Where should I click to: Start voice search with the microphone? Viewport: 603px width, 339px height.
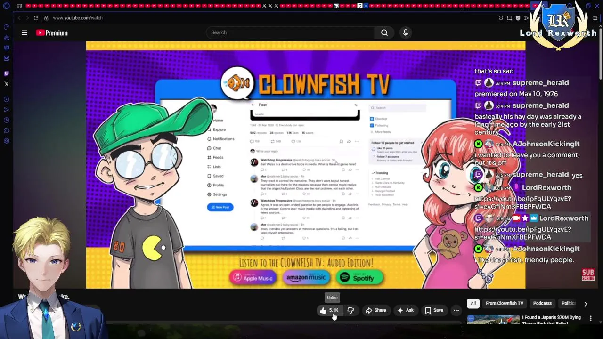pos(406,32)
